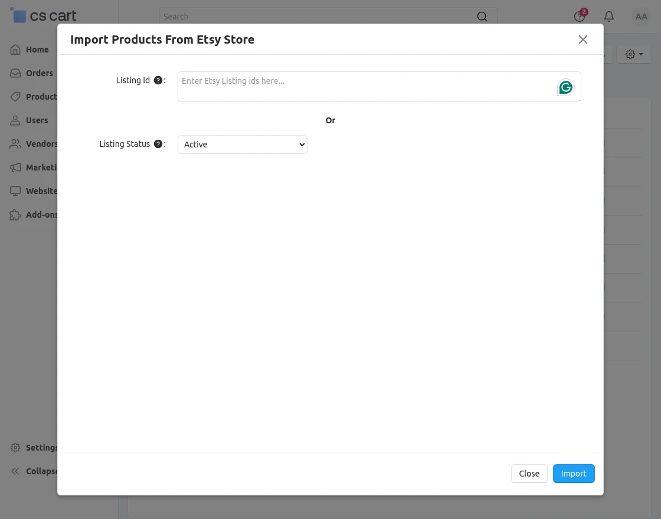
Task: Click the cs cart logo
Action: point(43,15)
